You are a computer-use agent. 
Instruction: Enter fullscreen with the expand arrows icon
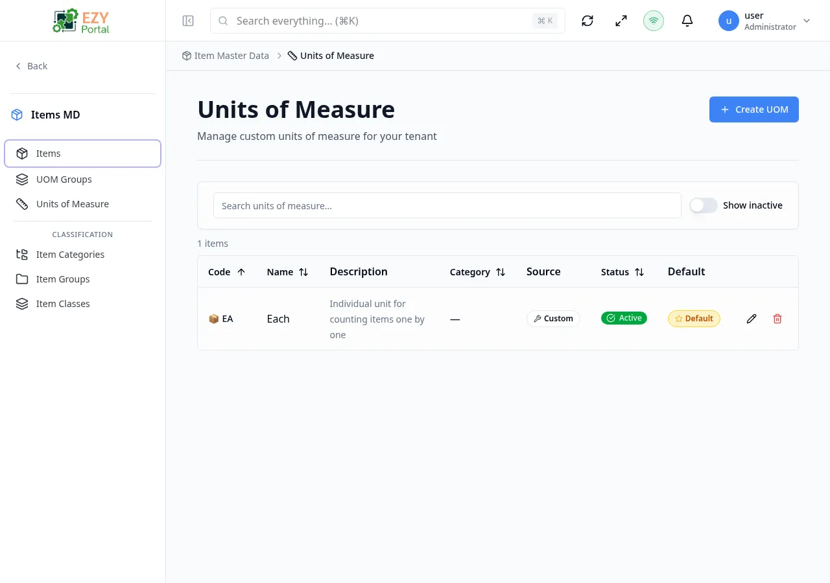click(621, 21)
